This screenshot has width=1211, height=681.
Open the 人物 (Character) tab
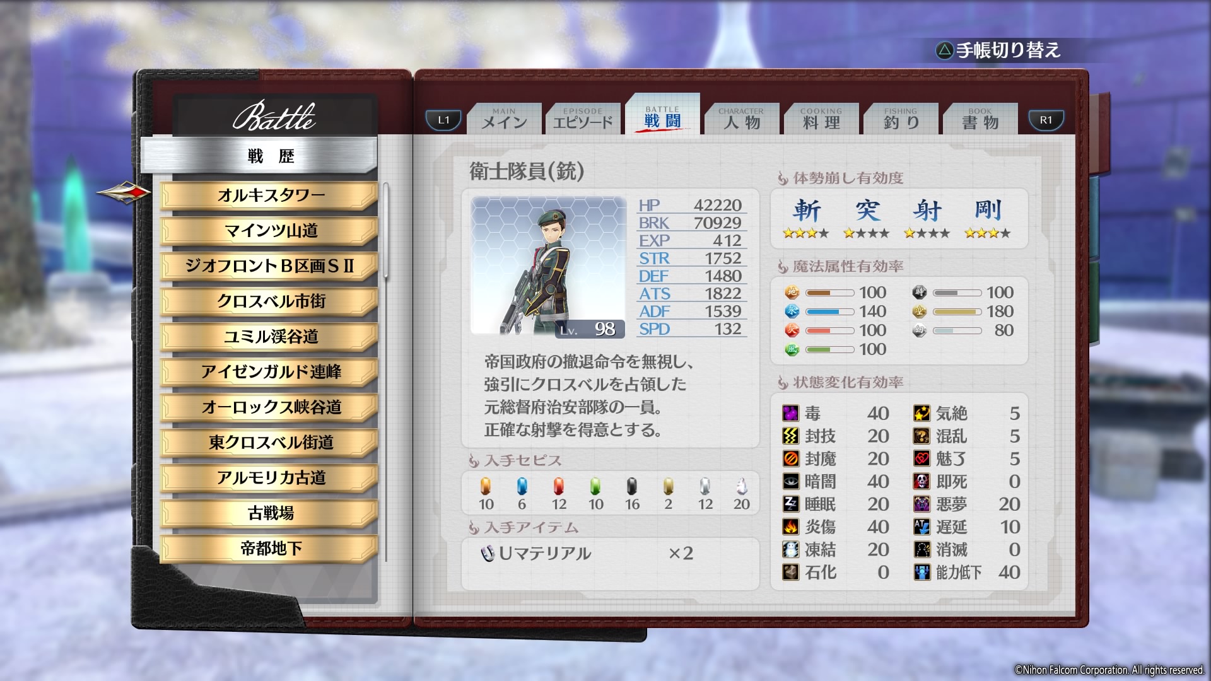pos(742,119)
